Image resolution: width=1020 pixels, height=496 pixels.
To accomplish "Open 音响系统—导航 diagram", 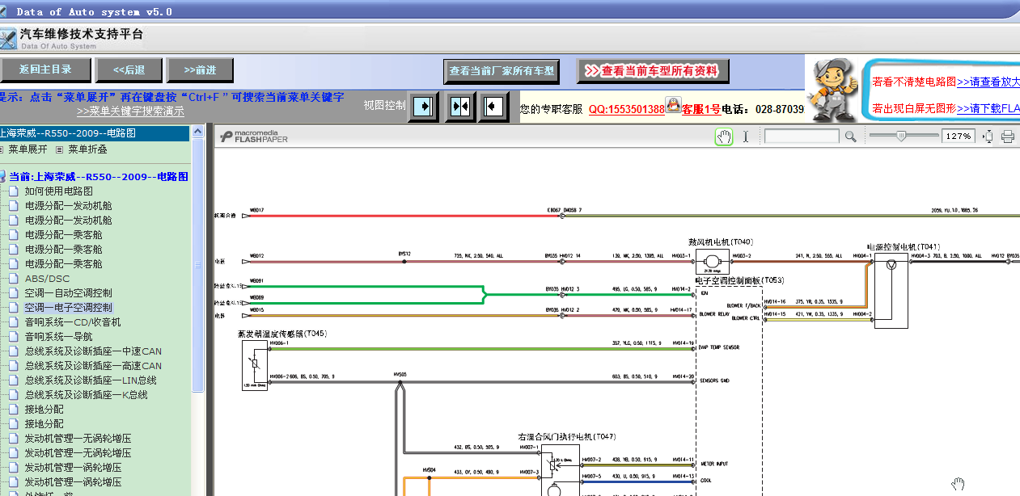I will (58, 337).
